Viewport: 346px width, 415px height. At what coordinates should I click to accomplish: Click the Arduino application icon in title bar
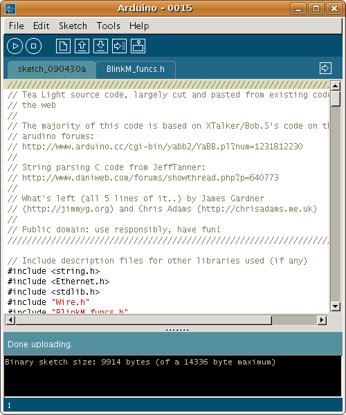point(10,9)
